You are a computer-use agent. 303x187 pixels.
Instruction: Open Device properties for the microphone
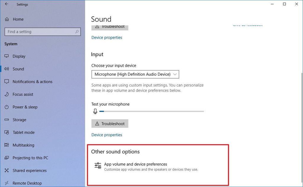tap(107, 135)
